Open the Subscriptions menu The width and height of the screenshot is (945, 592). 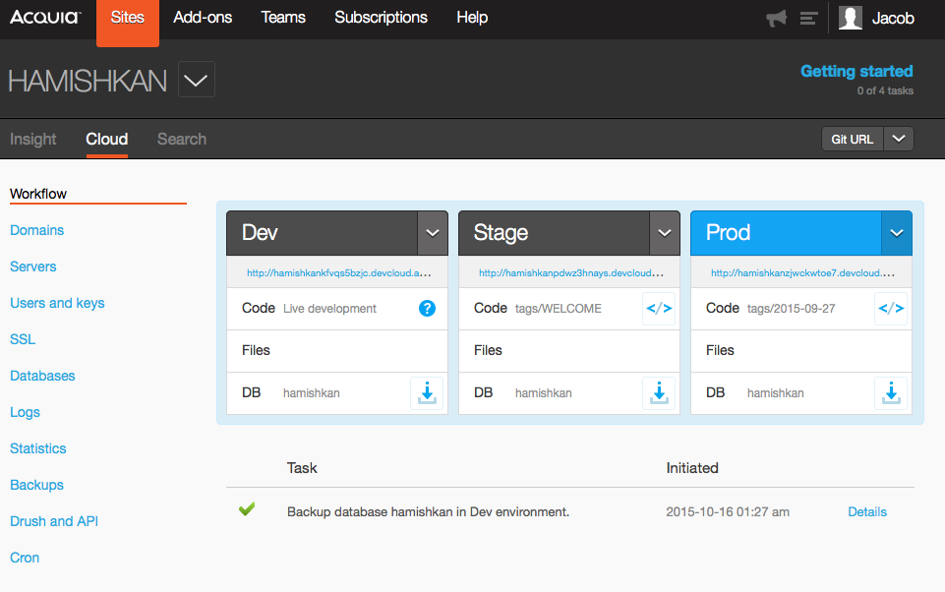click(381, 18)
